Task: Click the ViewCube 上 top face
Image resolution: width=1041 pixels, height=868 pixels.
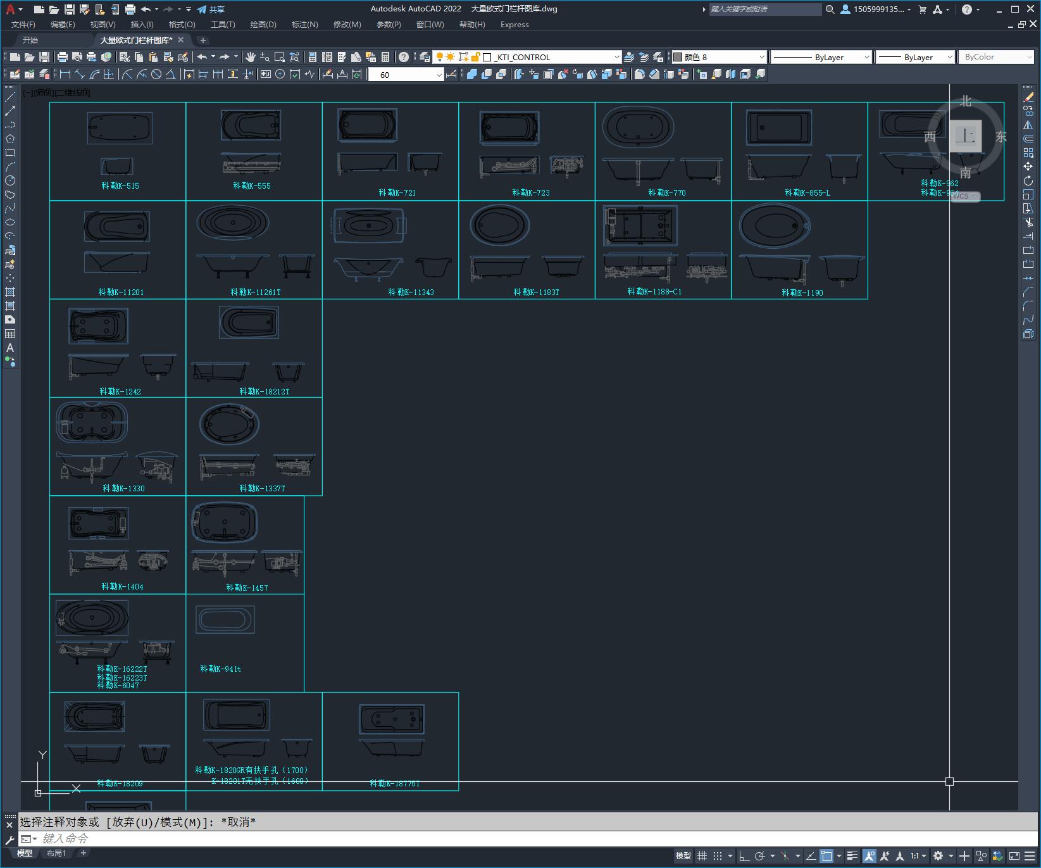Action: [965, 136]
